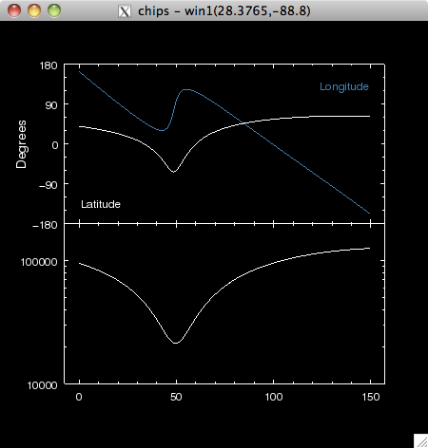Click the 10000 tick label on lower plot
The height and width of the screenshot is (448, 428).
tap(43, 385)
